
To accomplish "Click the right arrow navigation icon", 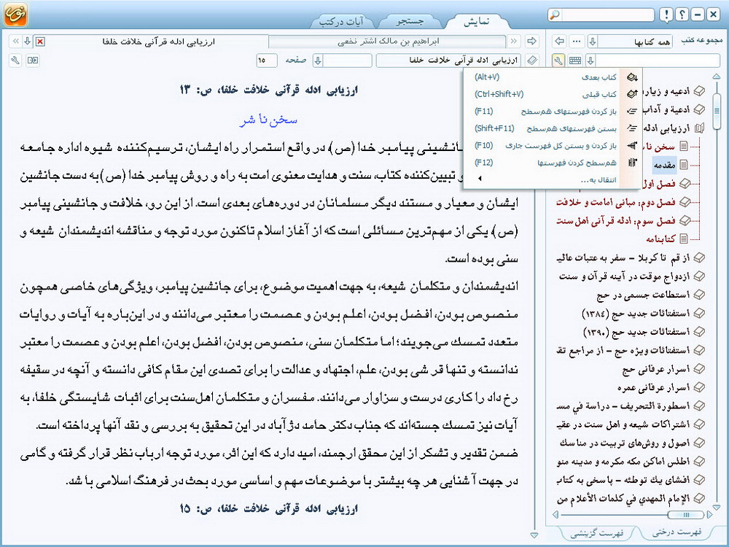I will 532,41.
